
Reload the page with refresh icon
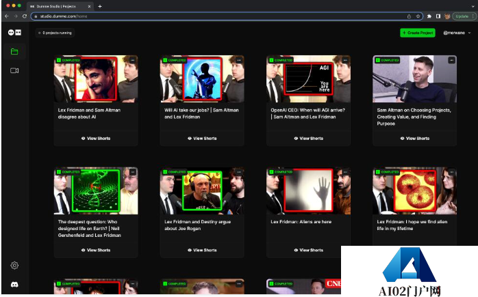point(25,16)
